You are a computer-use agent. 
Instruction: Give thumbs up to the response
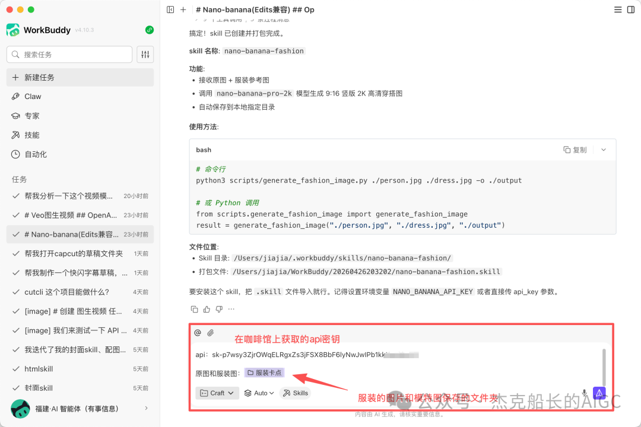pos(207,310)
